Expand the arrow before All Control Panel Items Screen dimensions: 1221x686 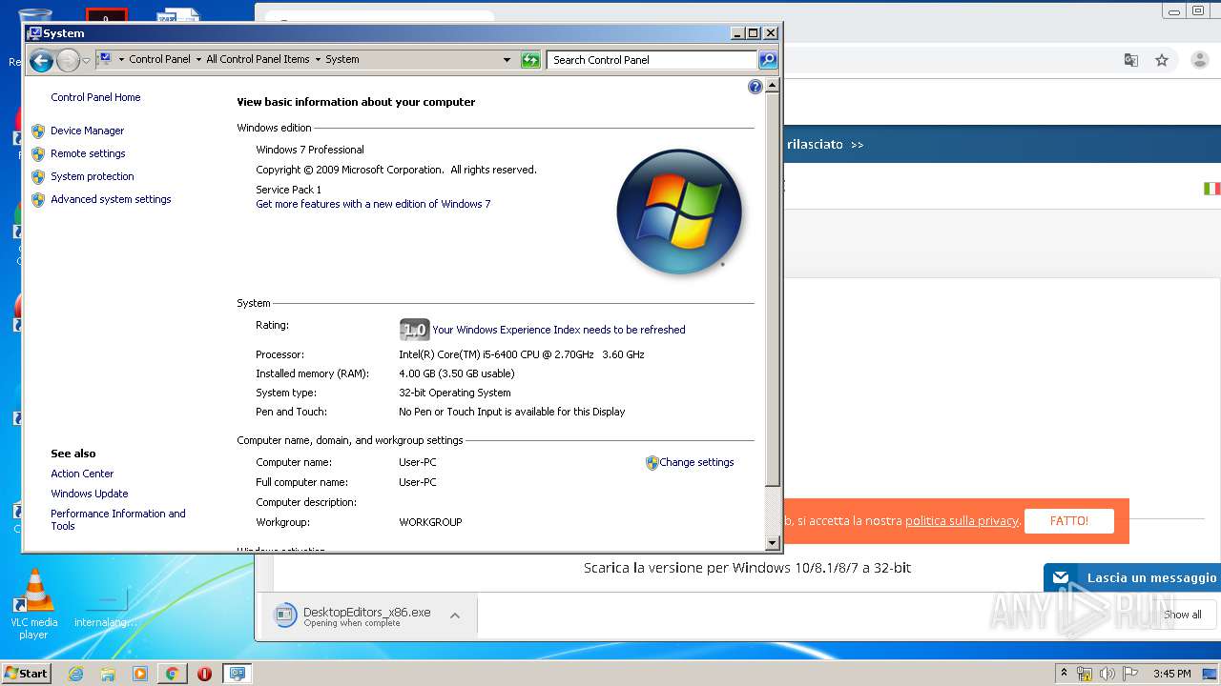point(198,59)
